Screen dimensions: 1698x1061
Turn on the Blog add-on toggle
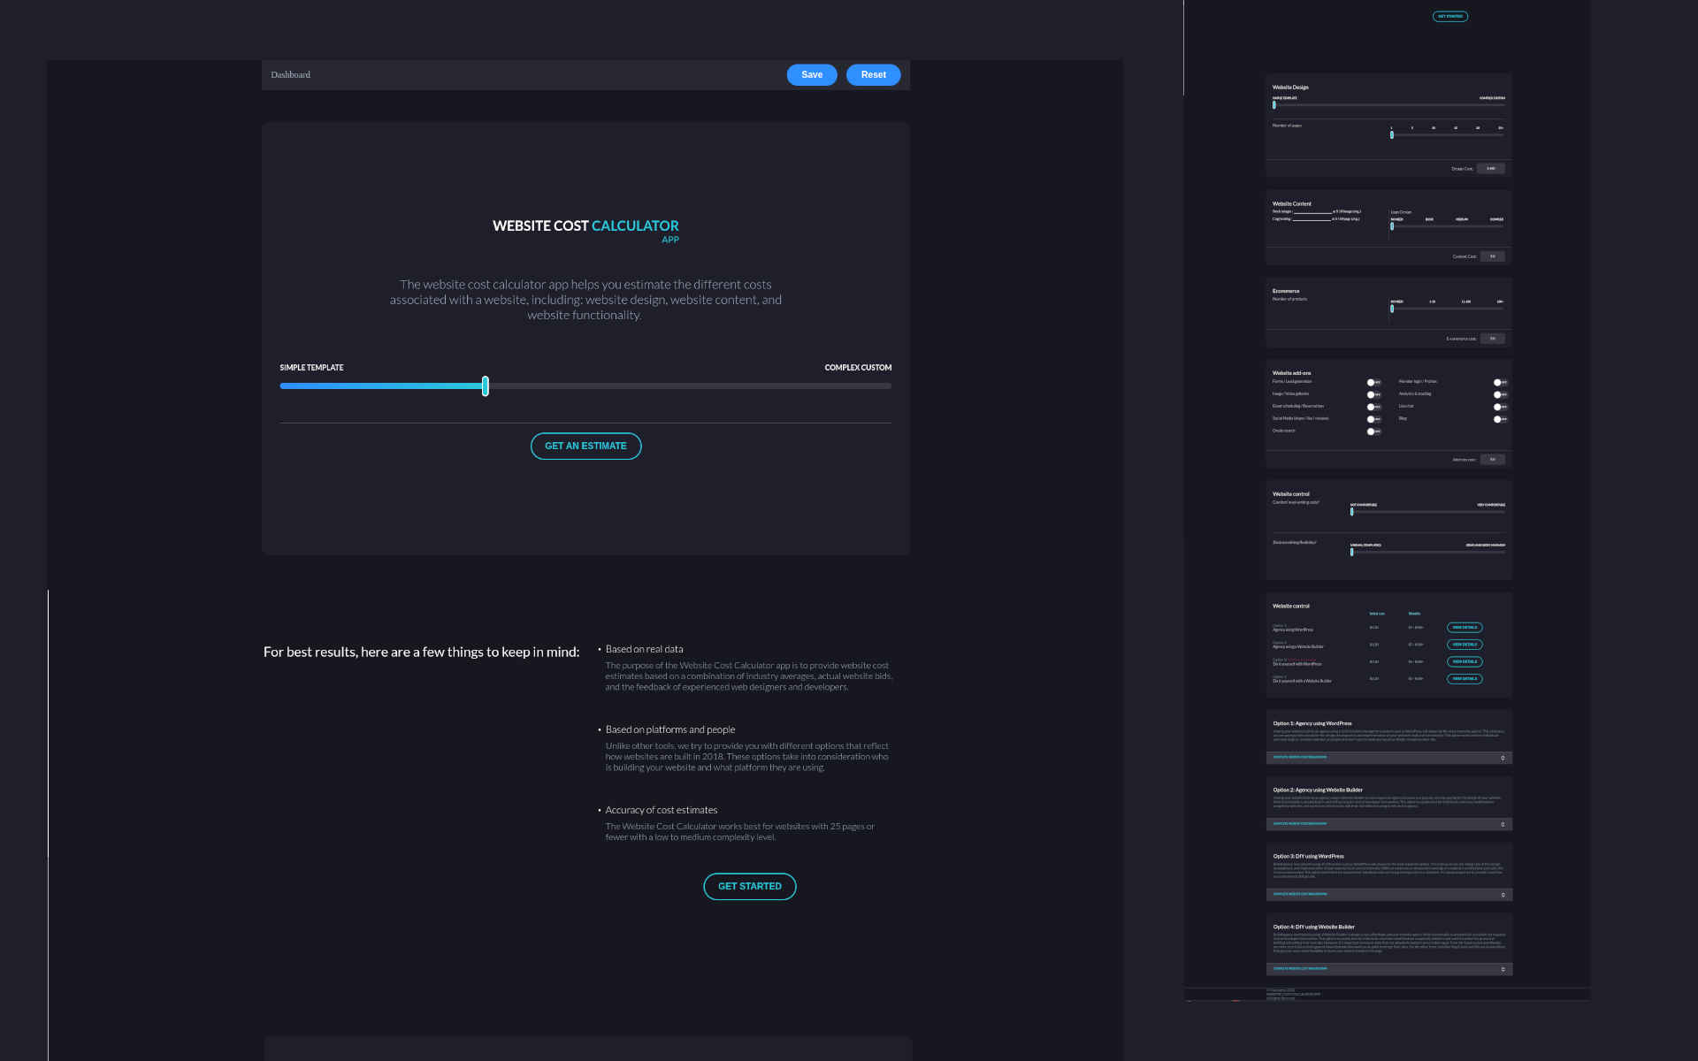(1499, 419)
